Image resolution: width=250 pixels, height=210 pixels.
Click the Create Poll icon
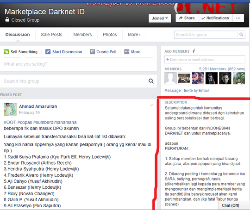92,52
